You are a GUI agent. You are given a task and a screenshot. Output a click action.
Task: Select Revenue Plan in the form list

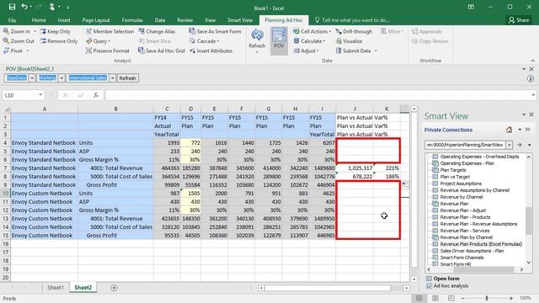coord(454,204)
